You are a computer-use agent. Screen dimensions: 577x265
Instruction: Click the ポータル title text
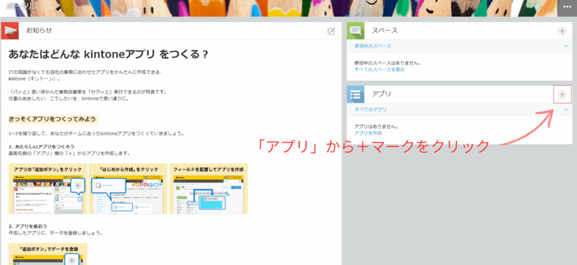(21, 6)
